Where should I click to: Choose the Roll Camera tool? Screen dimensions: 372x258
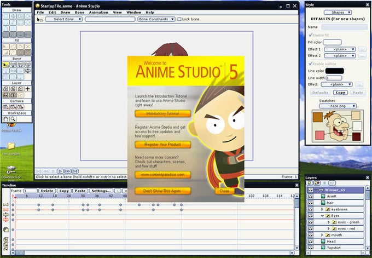point(20,107)
